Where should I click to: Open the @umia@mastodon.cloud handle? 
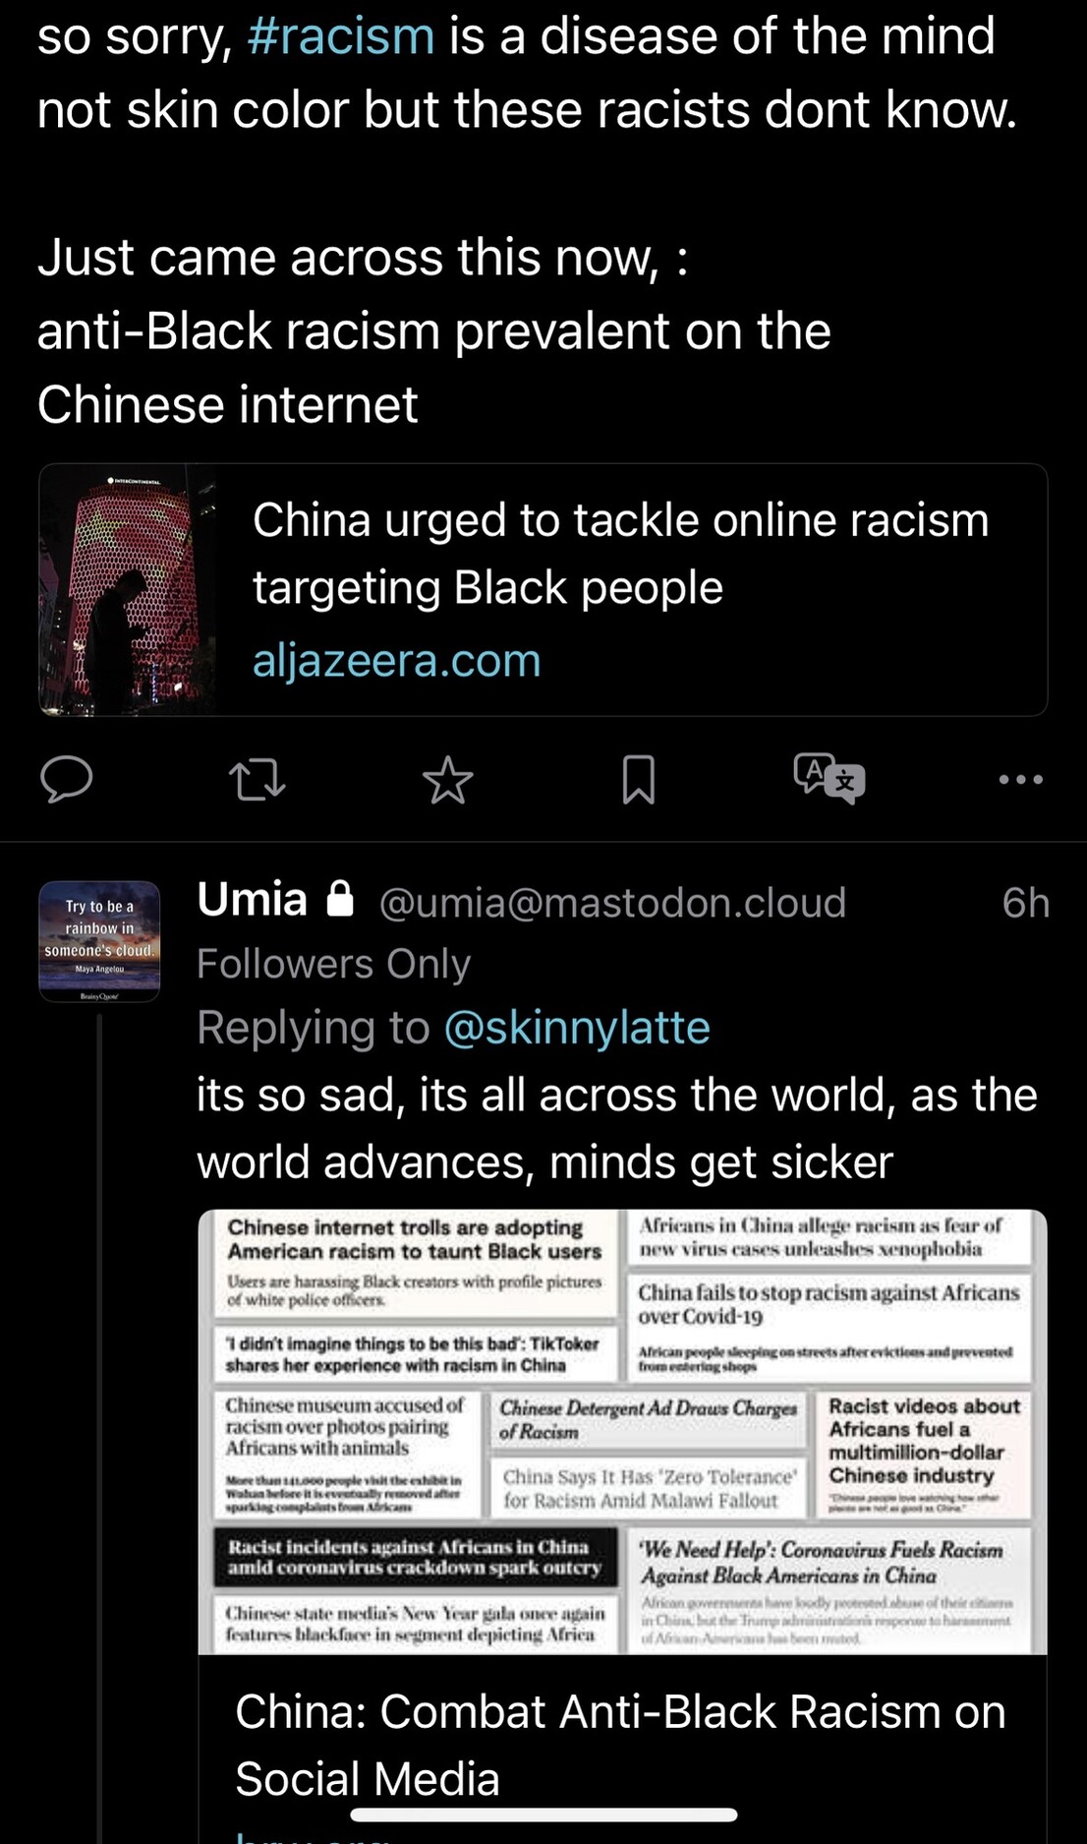(612, 903)
